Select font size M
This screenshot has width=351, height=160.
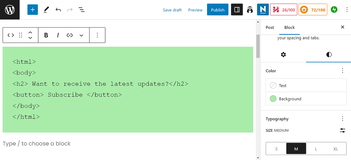(x=296, y=149)
